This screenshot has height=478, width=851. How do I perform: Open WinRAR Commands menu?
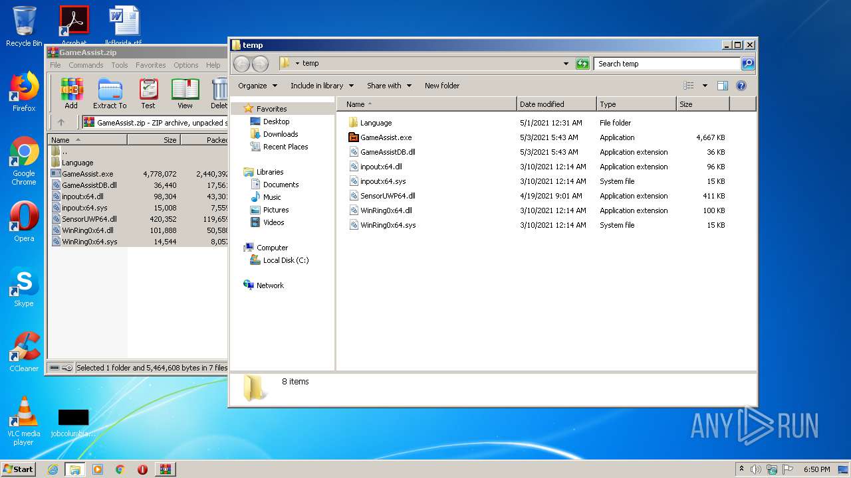click(86, 65)
